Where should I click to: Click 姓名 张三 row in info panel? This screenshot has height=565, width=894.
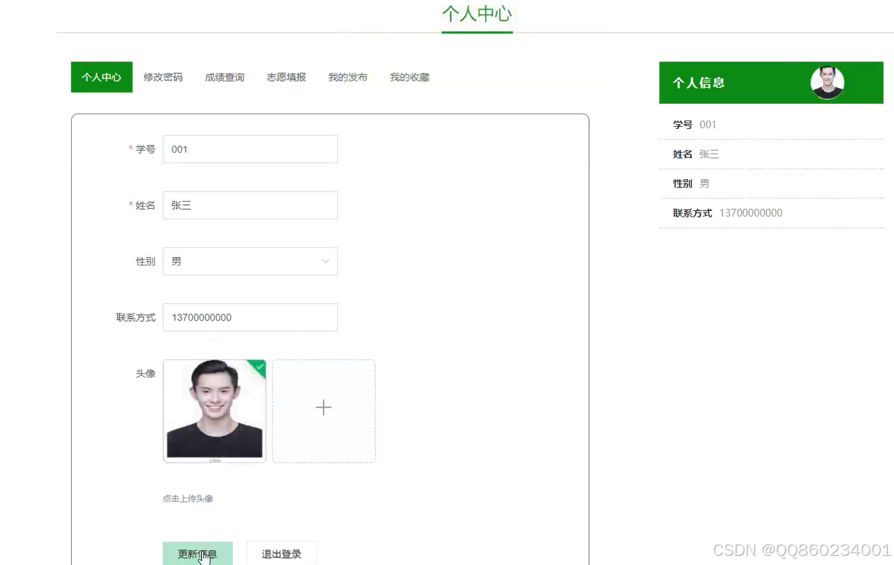pyautogui.click(x=771, y=154)
